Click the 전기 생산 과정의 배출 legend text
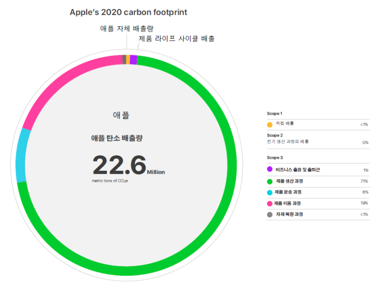 click(288, 142)
